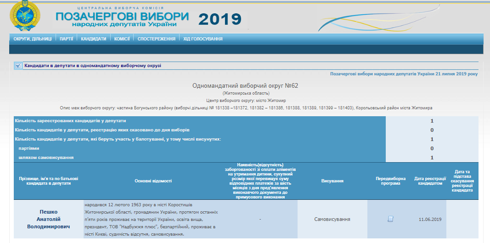Follow the 21 липня 2019 року election link
Viewport: 490px width, 243px height.
click(x=404, y=73)
